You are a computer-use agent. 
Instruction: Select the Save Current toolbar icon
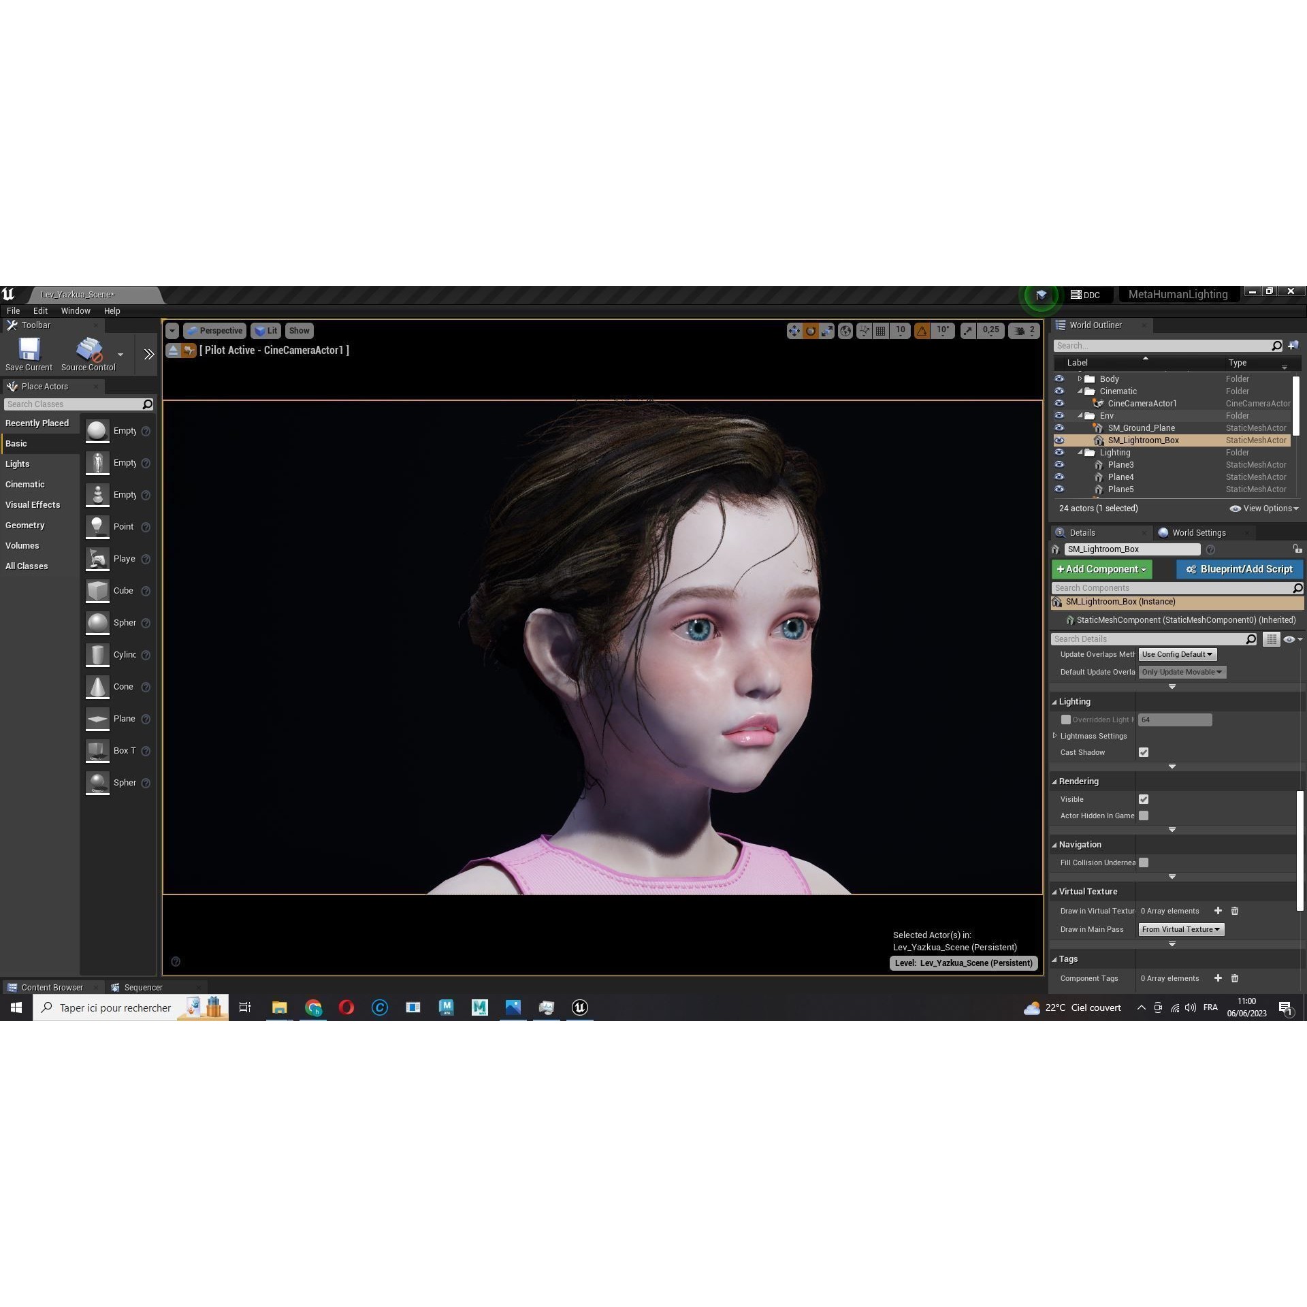tap(28, 349)
